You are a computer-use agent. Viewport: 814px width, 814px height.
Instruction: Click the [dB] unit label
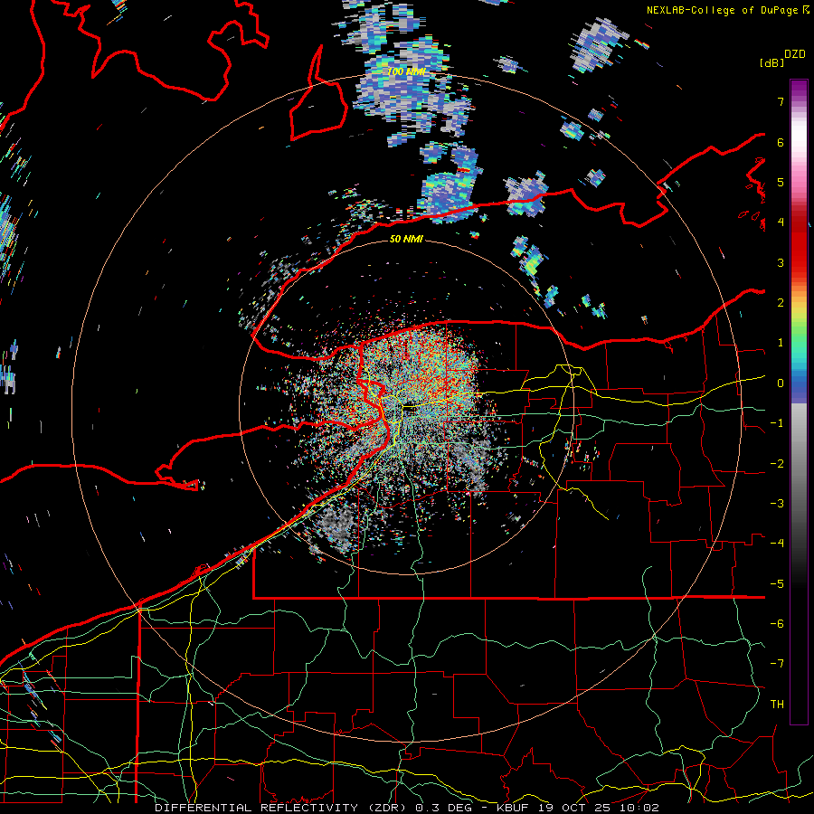[x=771, y=62]
